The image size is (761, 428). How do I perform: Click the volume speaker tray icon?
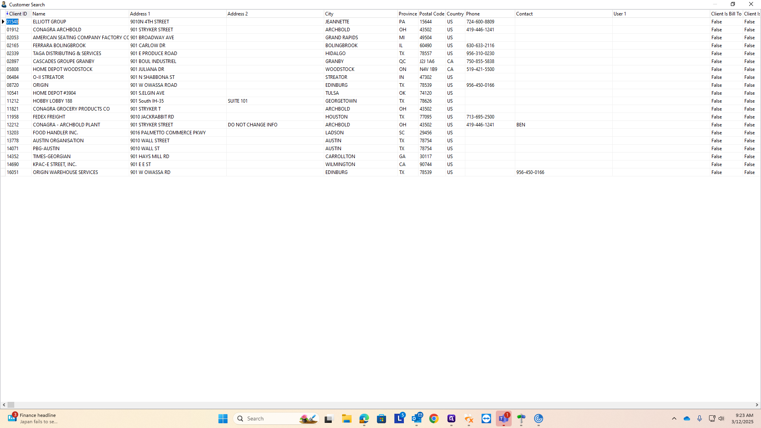point(721,418)
